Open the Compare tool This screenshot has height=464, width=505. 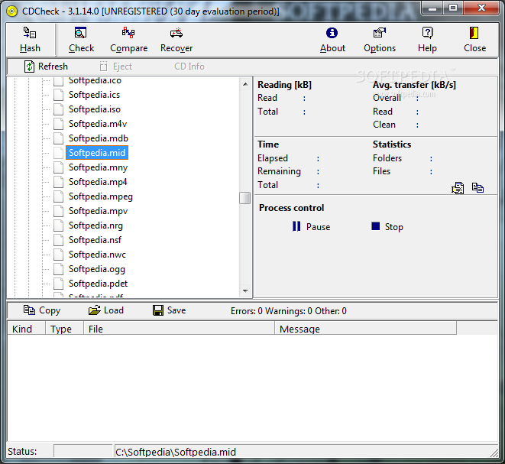click(x=128, y=41)
